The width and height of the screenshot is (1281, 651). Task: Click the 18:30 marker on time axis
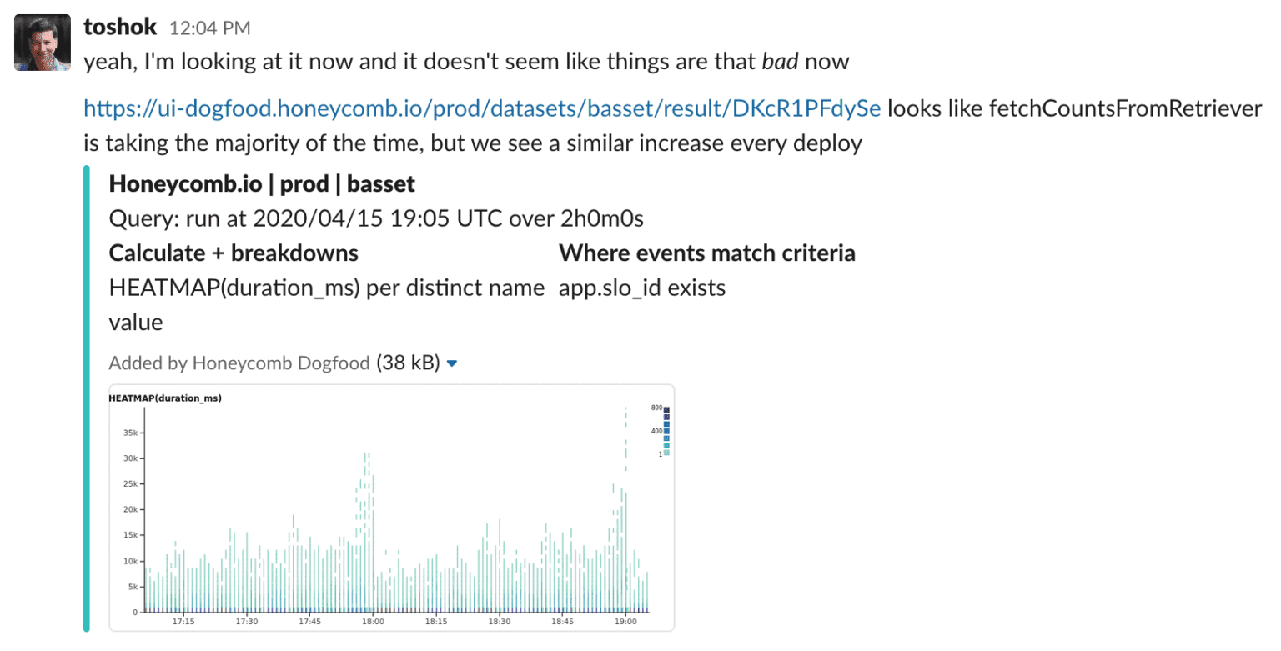coord(499,622)
